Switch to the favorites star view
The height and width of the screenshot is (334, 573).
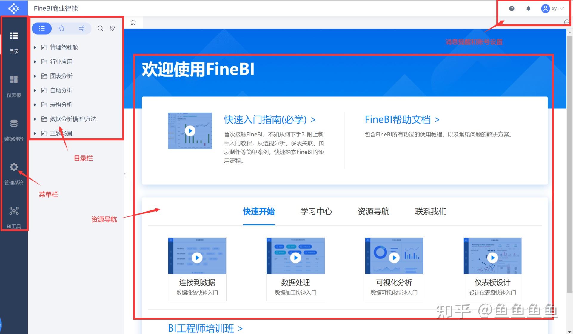click(x=62, y=28)
